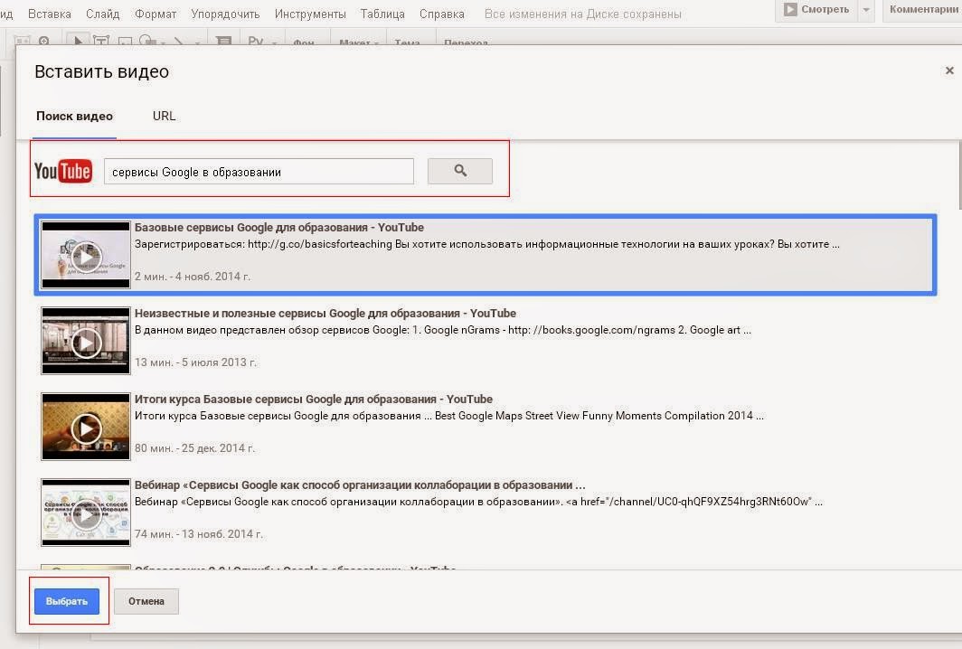This screenshot has width=962, height=649.
Task: Click the results list vertical scrollbar
Action: coord(959,174)
